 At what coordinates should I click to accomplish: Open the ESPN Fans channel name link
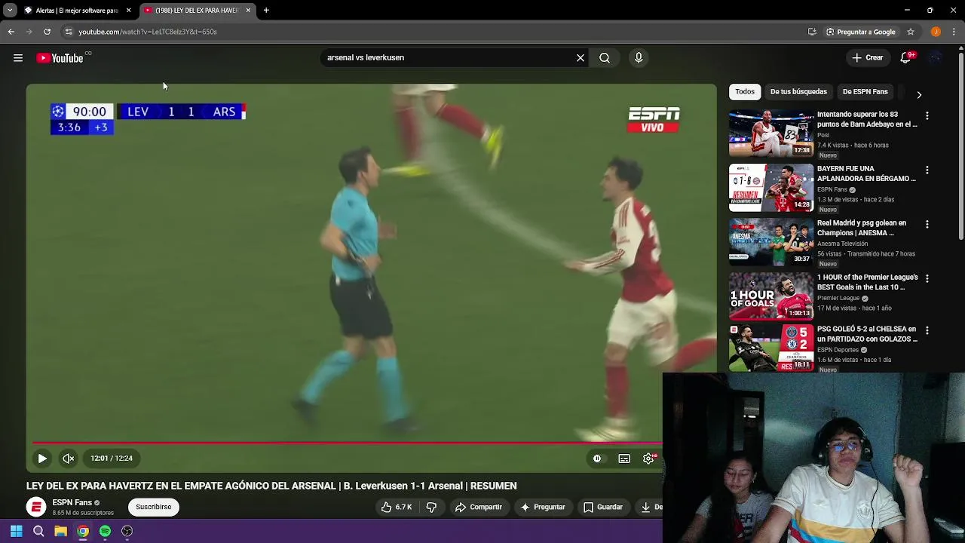[72, 502]
